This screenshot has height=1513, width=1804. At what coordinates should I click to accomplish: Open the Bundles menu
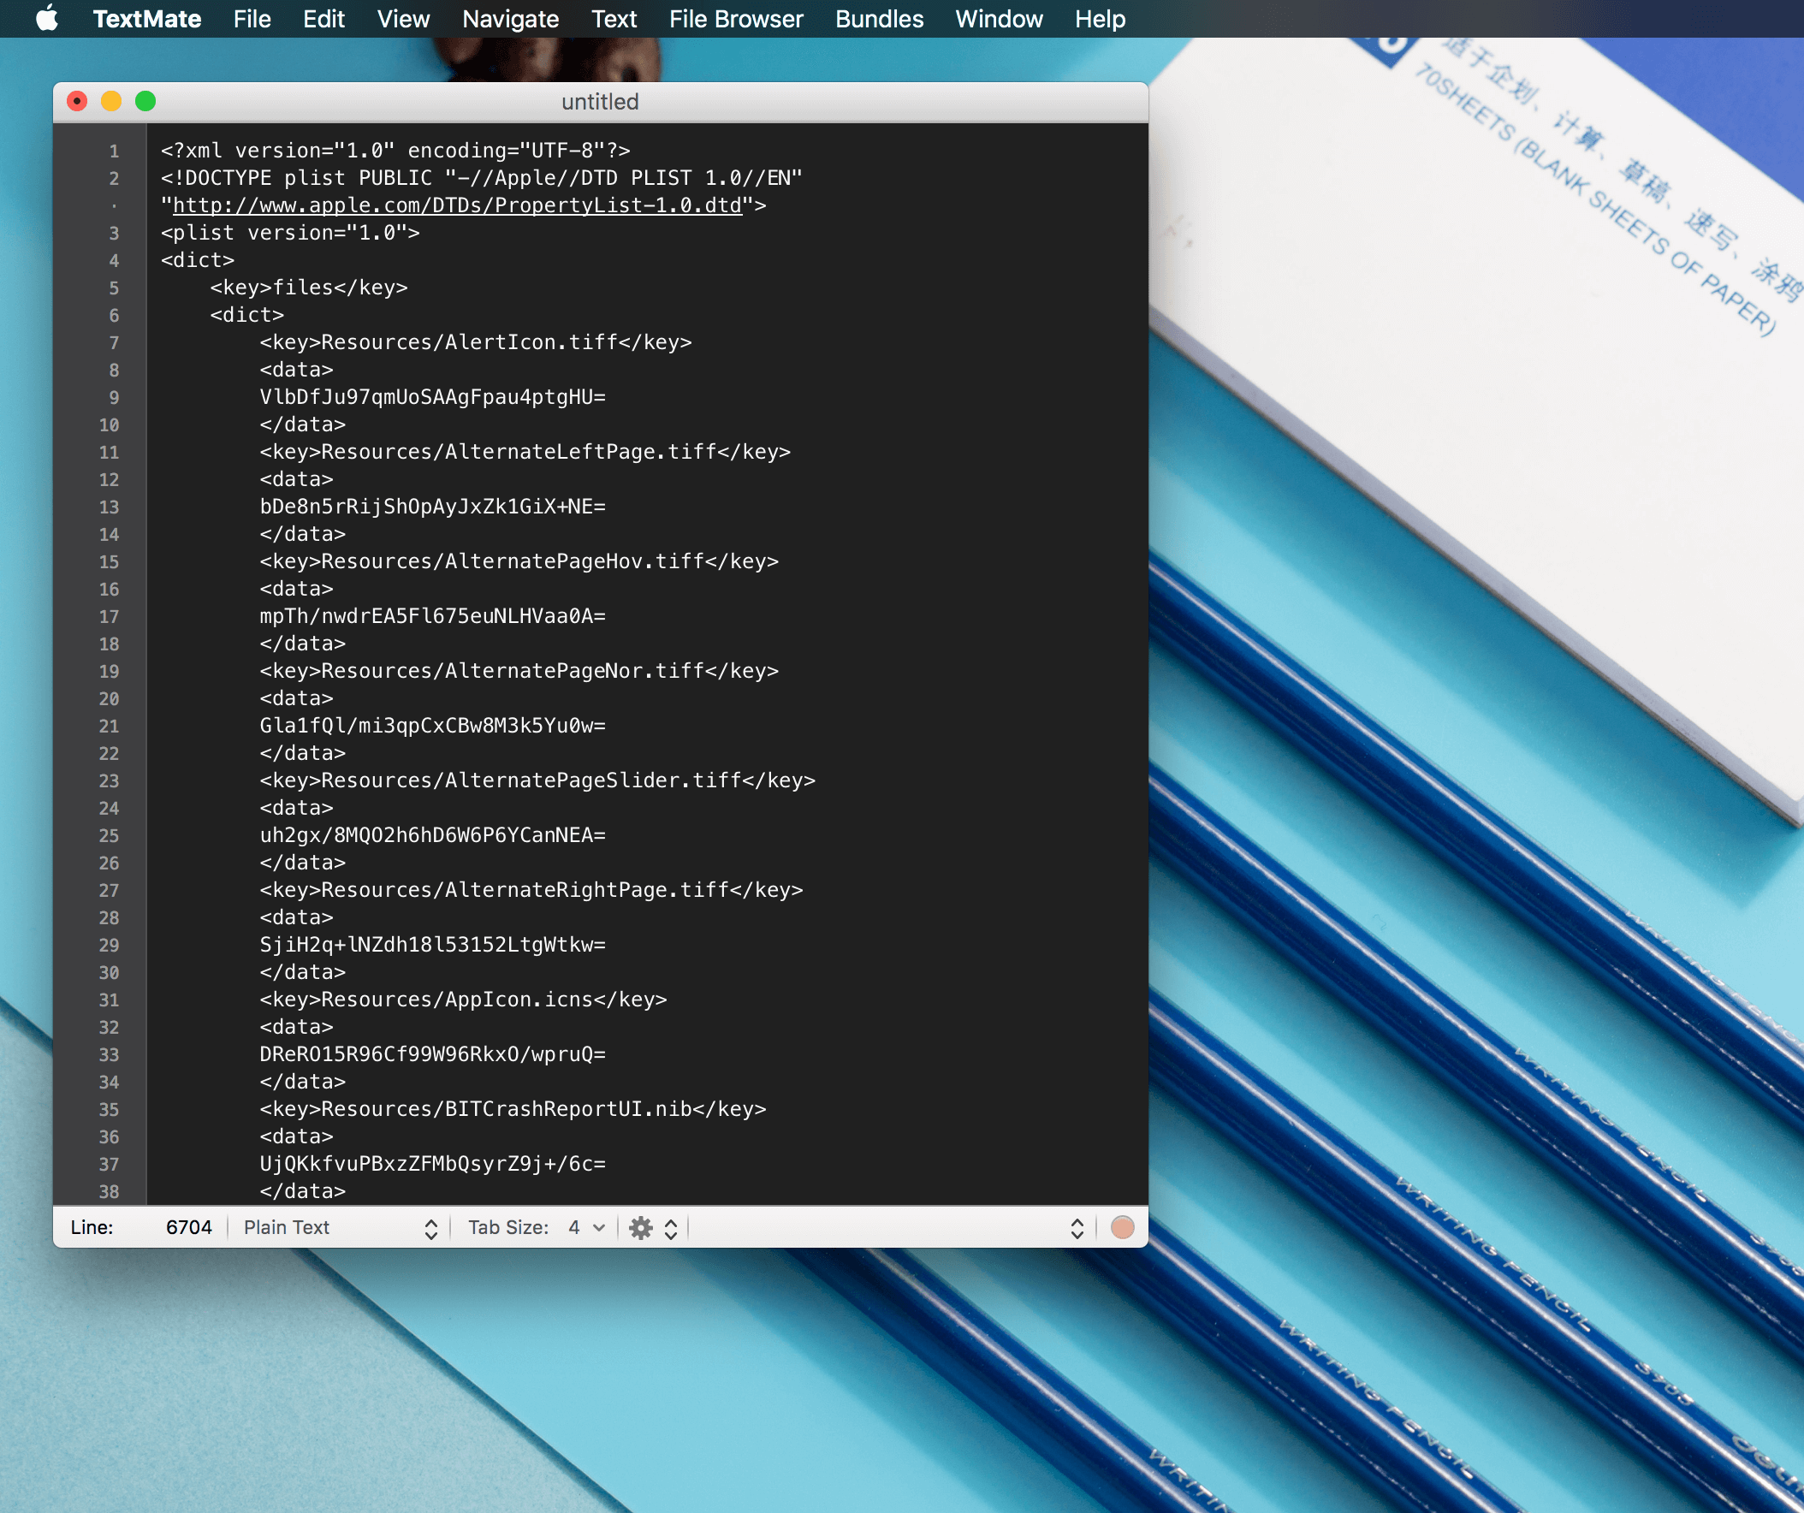[879, 19]
